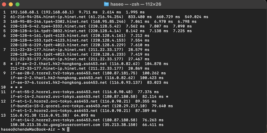267x133 pixels.
Task: Click if-bundle-15-2.qcore1.ovc-tokyo hostname on hop 12
Action: tap(60, 106)
